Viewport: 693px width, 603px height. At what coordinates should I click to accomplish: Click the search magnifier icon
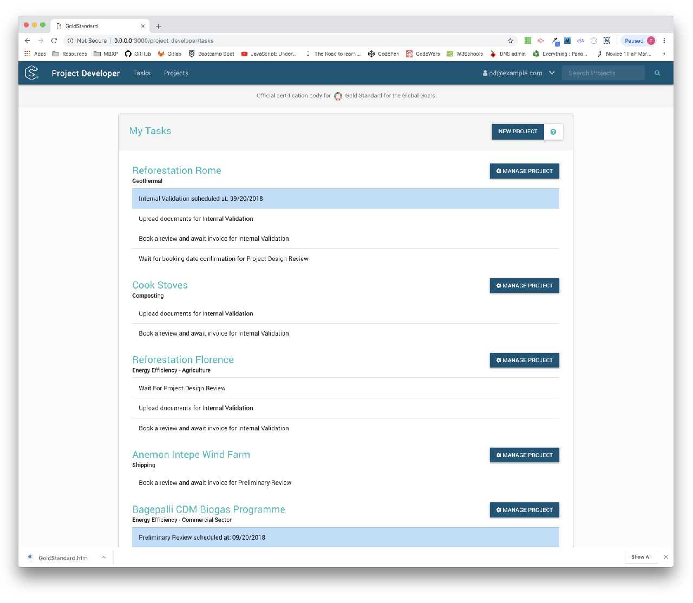point(657,73)
